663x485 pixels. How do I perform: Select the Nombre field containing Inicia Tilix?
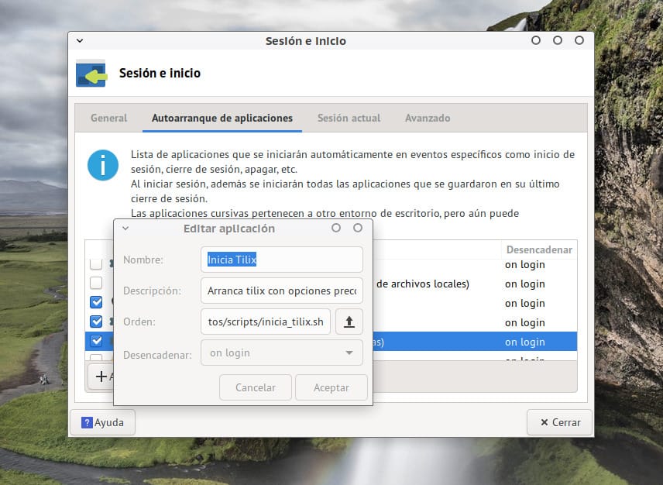282,260
